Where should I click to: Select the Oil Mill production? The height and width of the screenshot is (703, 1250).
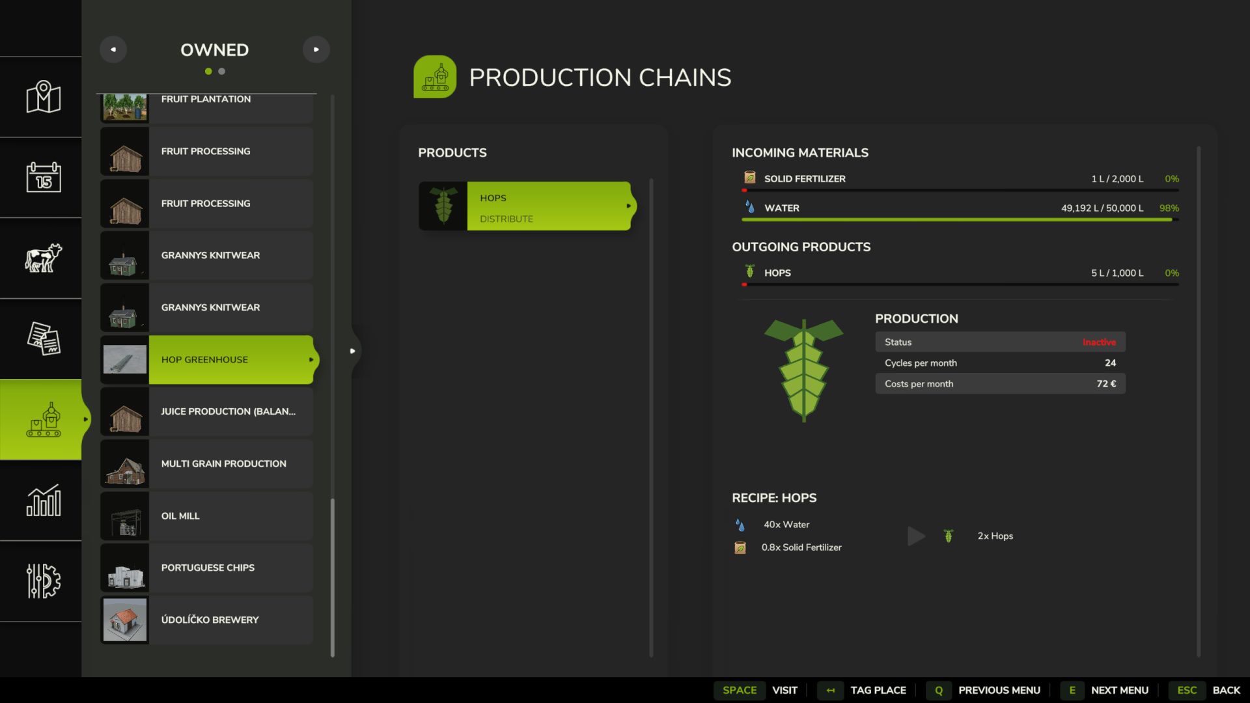(x=207, y=516)
